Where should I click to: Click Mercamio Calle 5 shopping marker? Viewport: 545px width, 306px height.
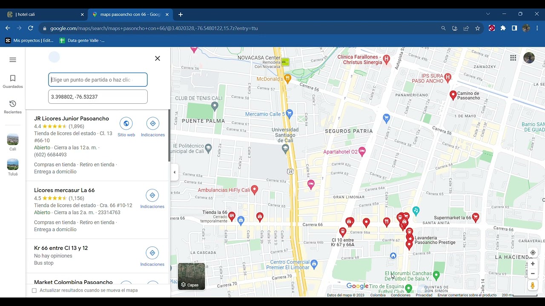click(x=290, y=113)
